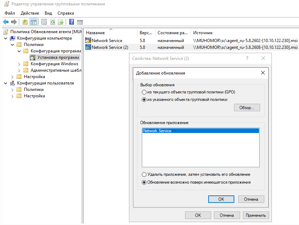Image resolution: width=299 pixels, height=225 pixels.
Task: Click the Up one level folder icon
Action: pos(25,22)
